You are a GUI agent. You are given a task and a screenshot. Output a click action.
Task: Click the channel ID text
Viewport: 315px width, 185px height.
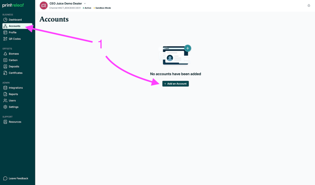pos(65,8)
